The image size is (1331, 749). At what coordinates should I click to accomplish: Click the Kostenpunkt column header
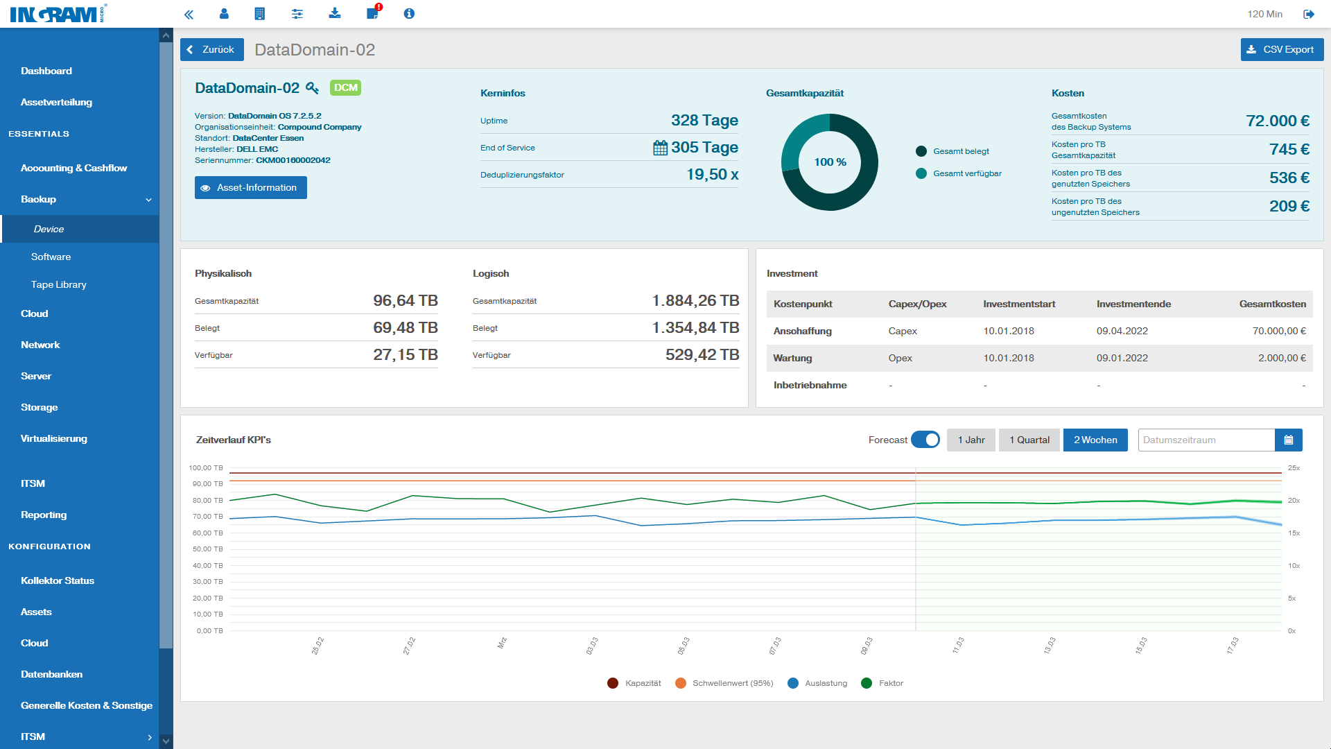coord(803,304)
